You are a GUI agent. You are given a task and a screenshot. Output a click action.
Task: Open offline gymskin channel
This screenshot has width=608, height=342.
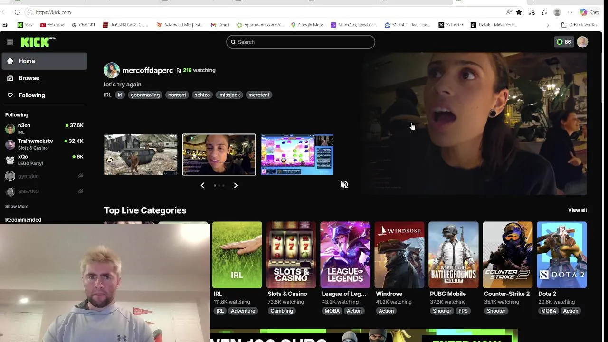tap(44, 176)
